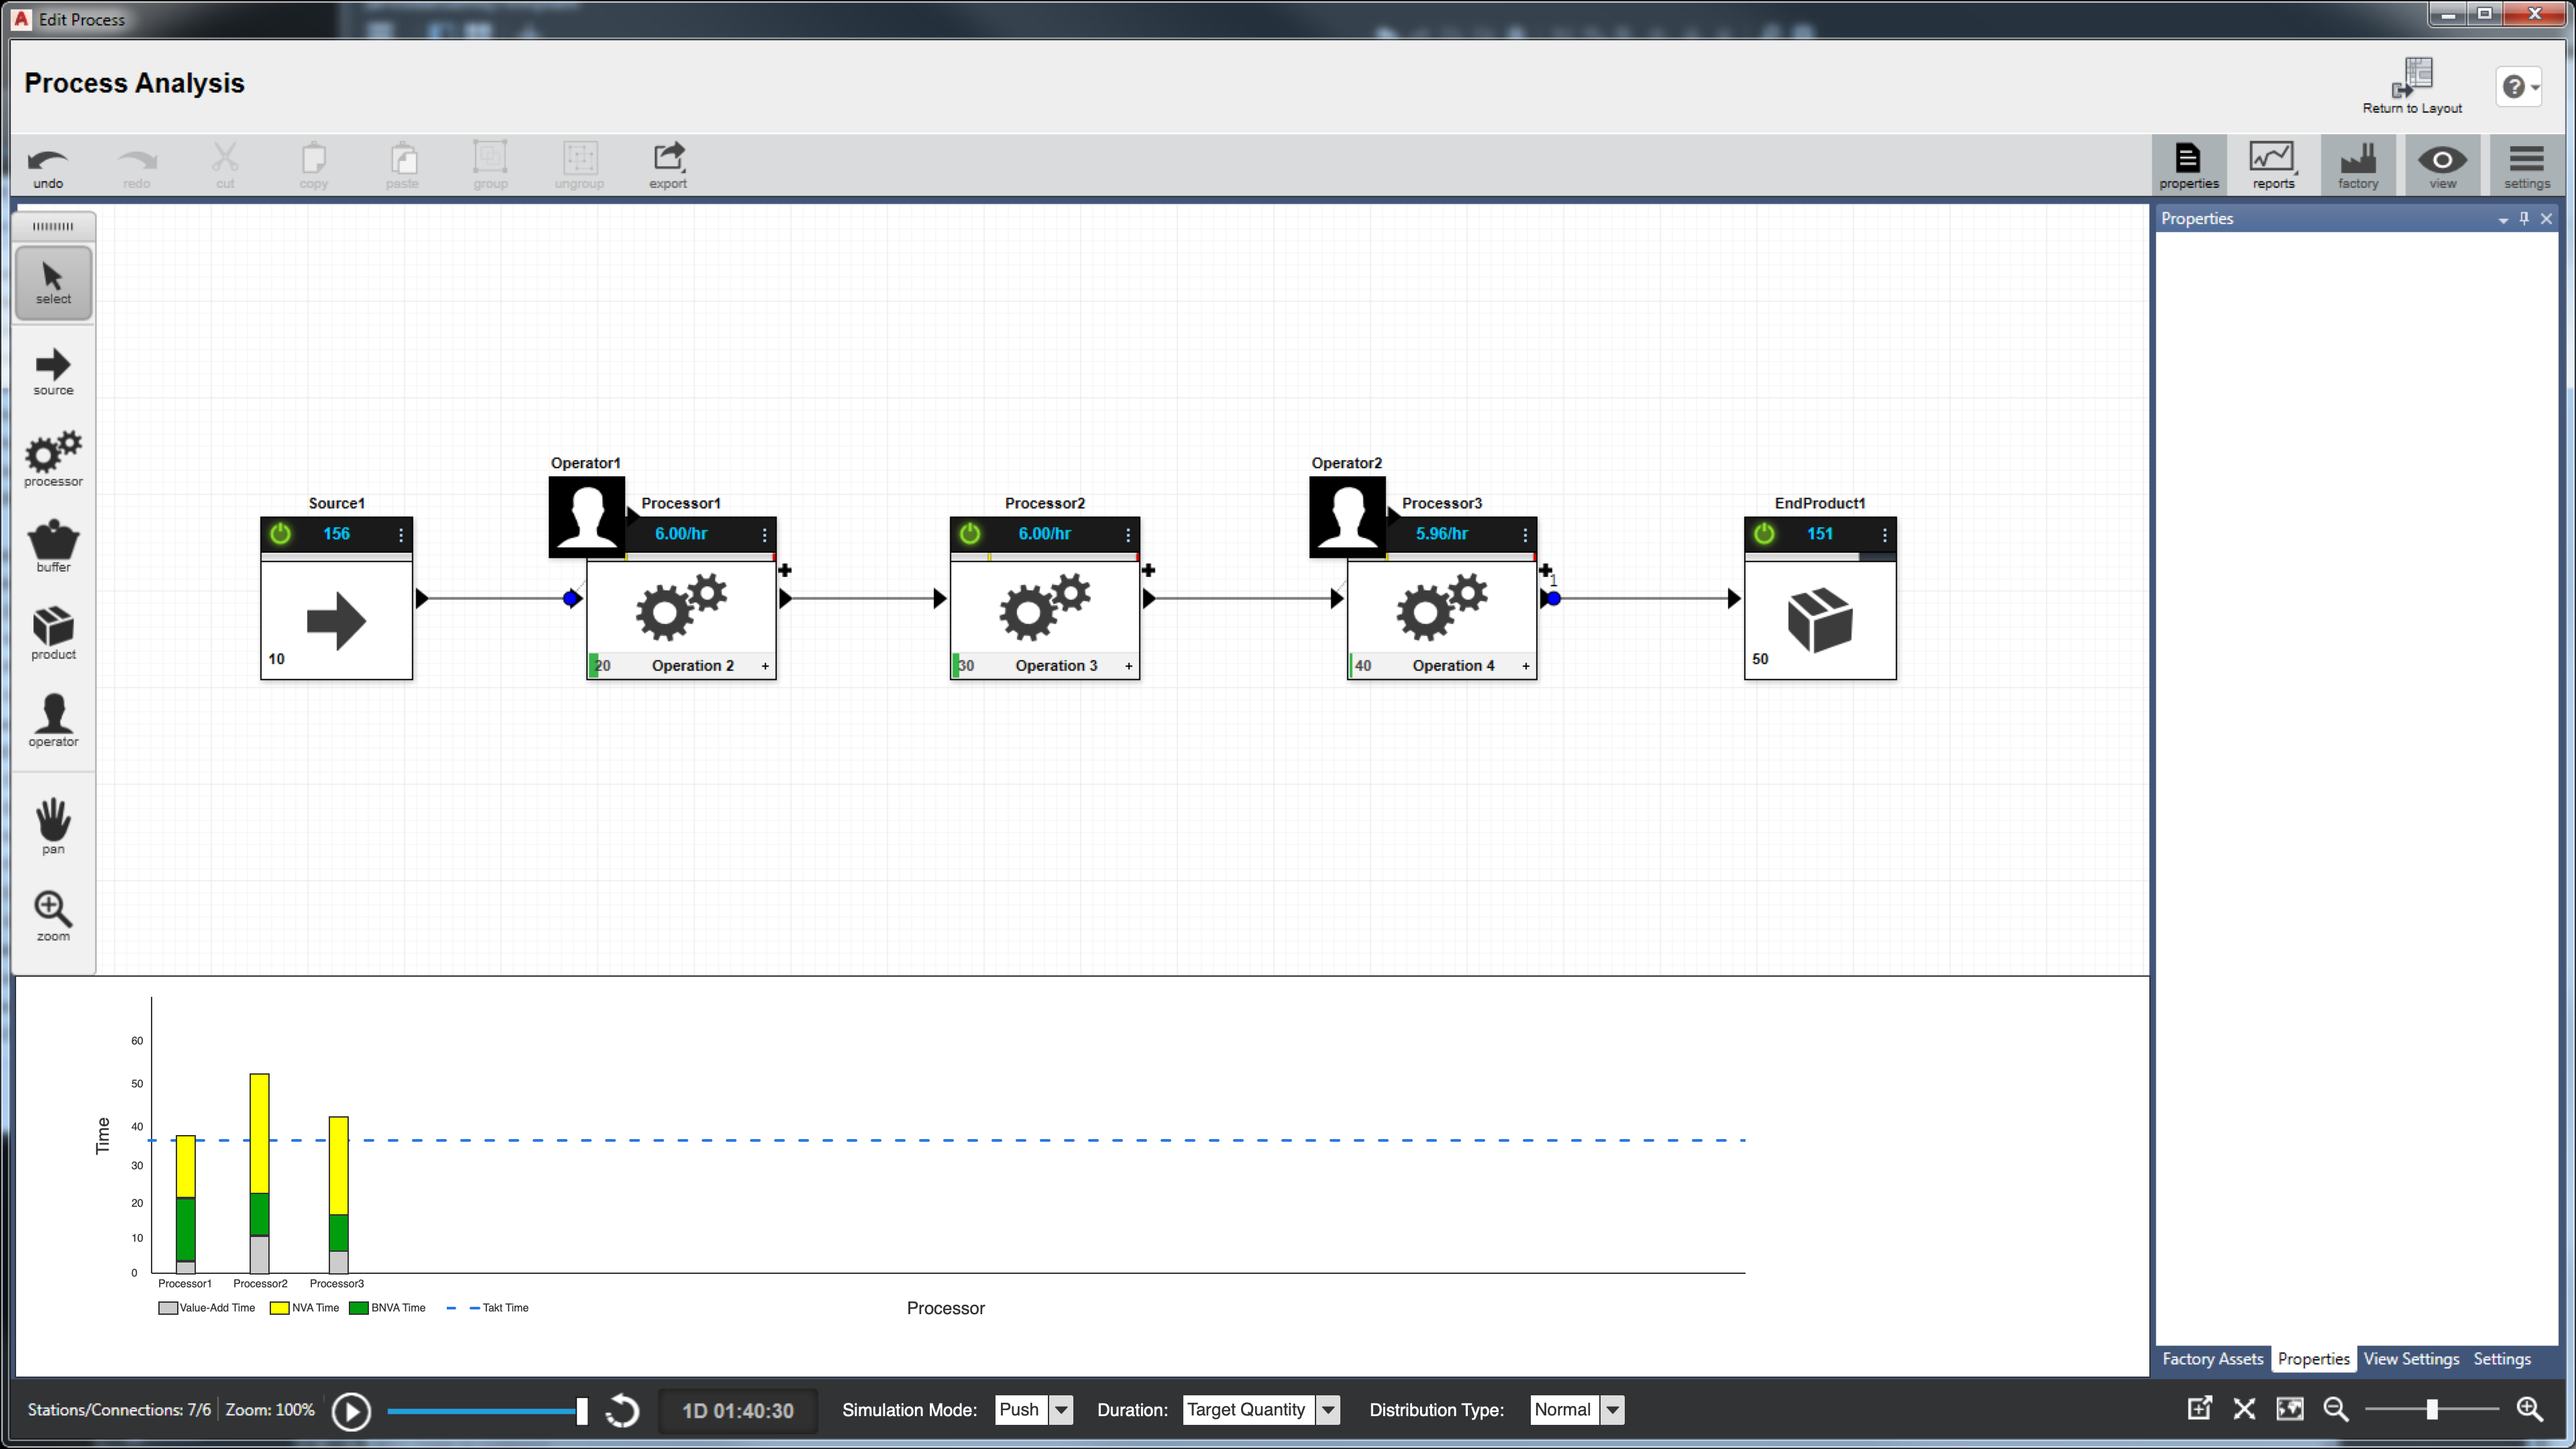Click Processor2 bar in chart
The height and width of the screenshot is (1449, 2576).
(x=259, y=1173)
